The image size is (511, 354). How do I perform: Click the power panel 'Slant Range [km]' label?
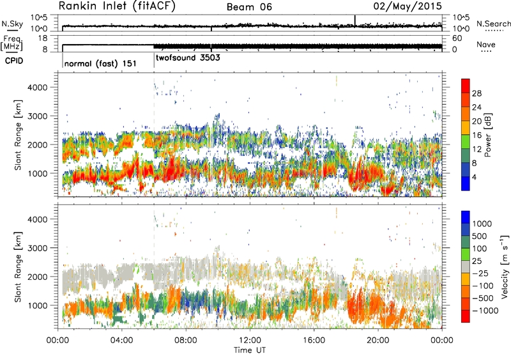point(18,135)
